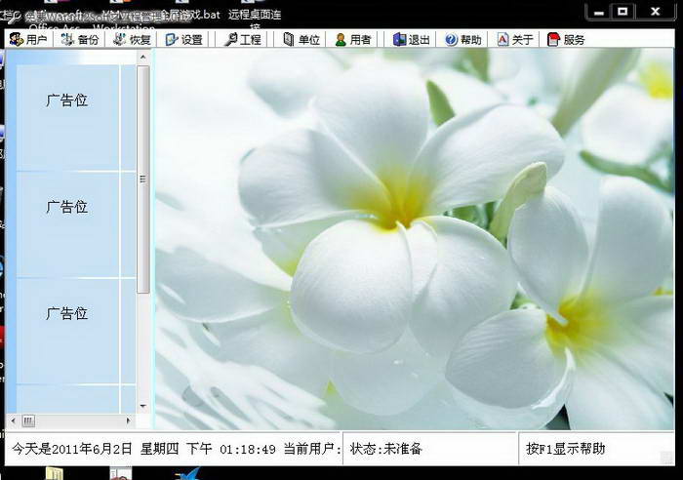This screenshot has height=480, width=683.
Task: Click the 工程 (Project) toolbar item
Action: click(242, 40)
